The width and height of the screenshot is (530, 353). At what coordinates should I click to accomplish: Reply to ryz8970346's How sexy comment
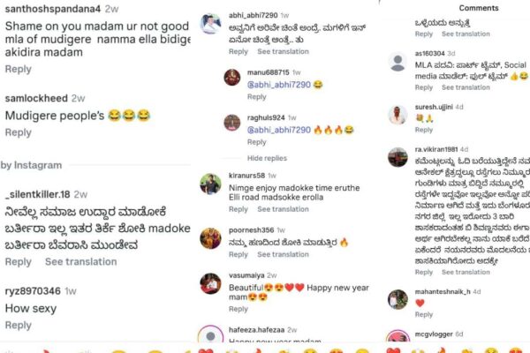[x=19, y=325]
